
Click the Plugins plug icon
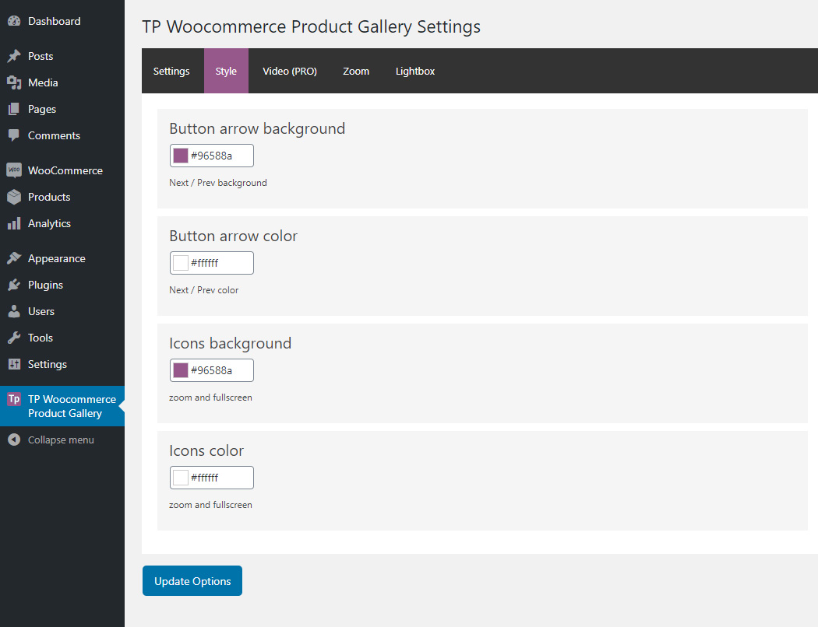click(14, 285)
